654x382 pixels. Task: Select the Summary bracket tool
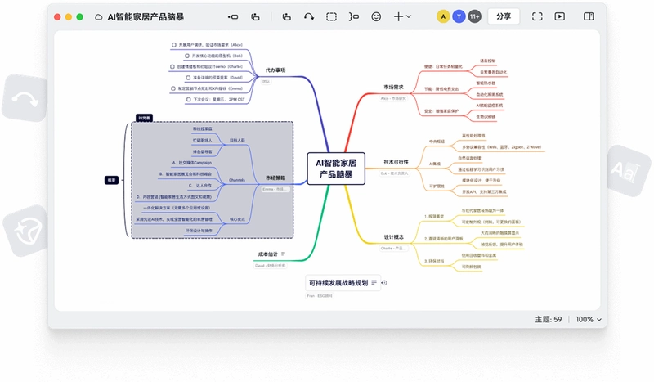[354, 16]
